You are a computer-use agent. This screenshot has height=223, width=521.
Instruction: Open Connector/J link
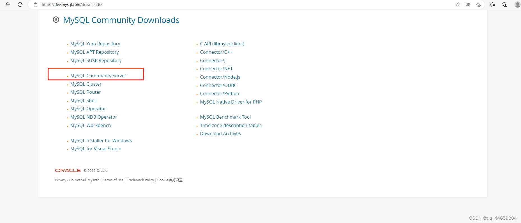[213, 60]
